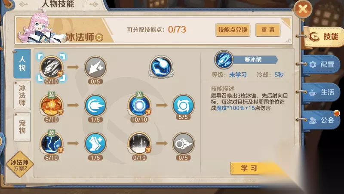The height and width of the screenshot is (194, 344).
Task: Expand the 冰法师 class switch arrow
Action: click(x=99, y=37)
